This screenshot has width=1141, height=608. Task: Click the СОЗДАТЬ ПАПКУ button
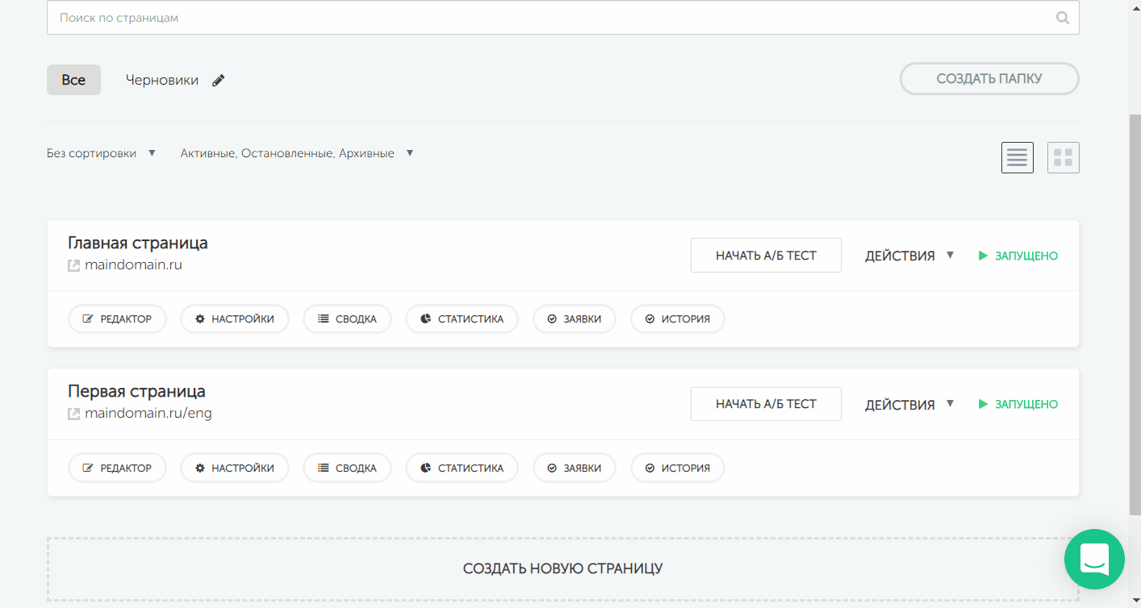[988, 79]
